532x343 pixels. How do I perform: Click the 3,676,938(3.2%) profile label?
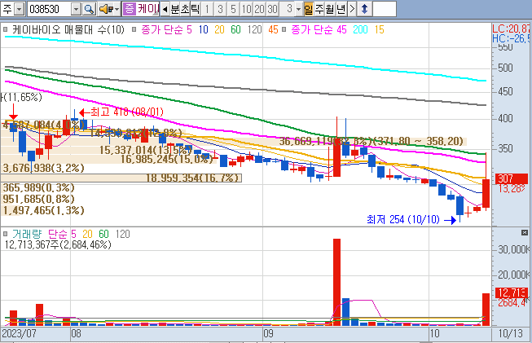(43, 168)
